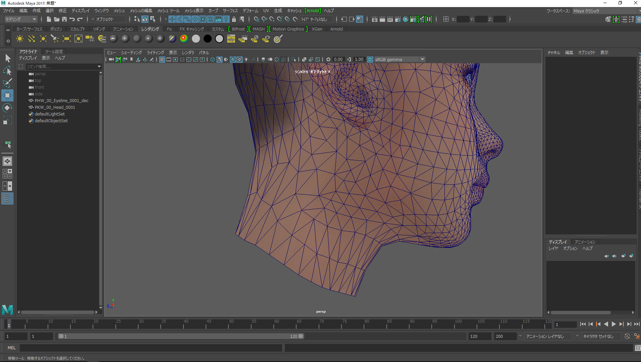
Task: Click the black material sphere on the shelf
Action: pyautogui.click(x=208, y=39)
